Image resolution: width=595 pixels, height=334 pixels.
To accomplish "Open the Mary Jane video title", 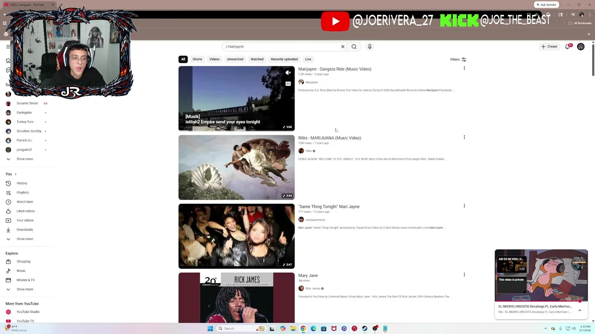I will tap(308, 276).
